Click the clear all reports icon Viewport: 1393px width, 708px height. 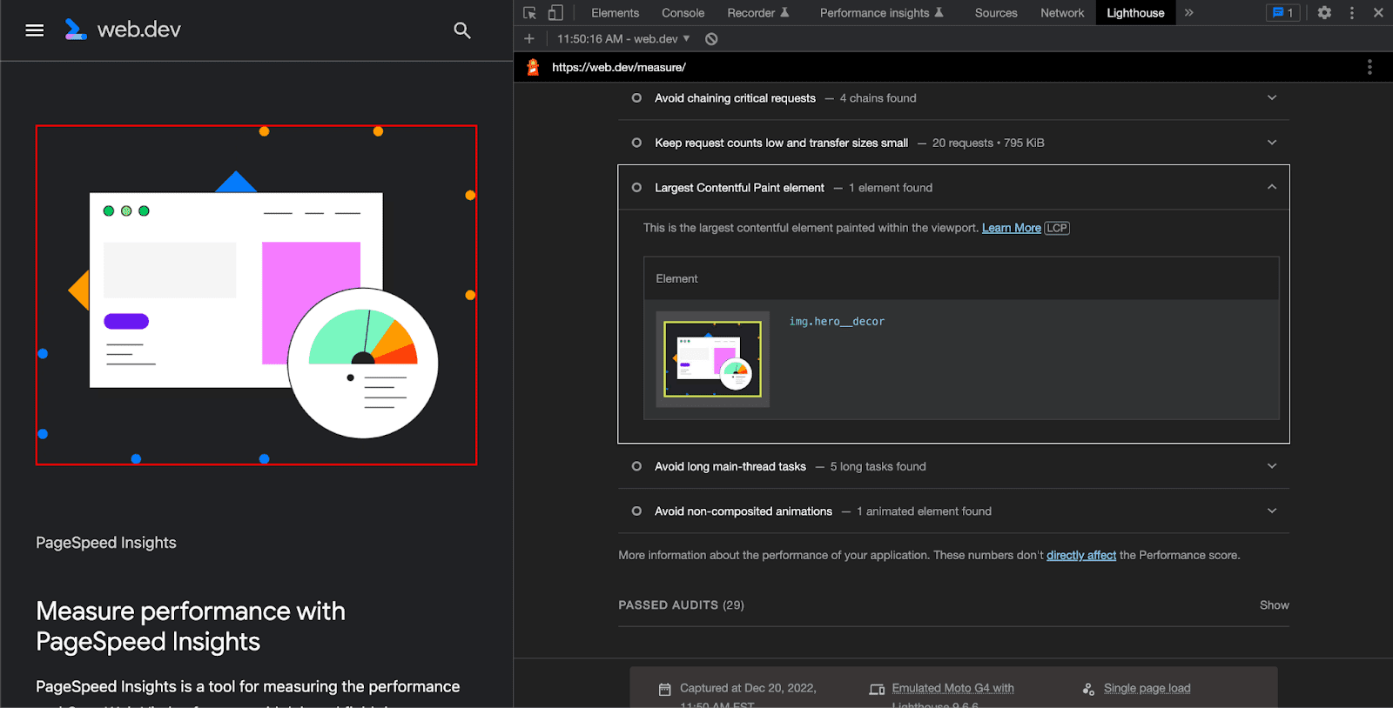point(711,39)
